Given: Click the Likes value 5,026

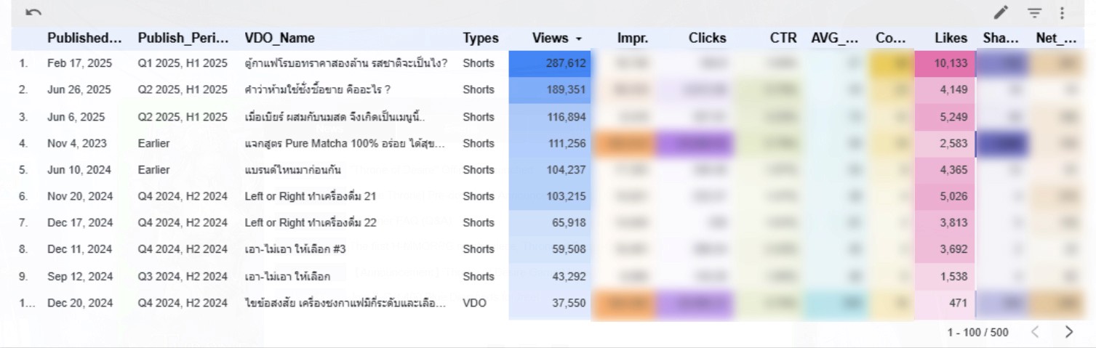Looking at the screenshot, I should 953,196.
